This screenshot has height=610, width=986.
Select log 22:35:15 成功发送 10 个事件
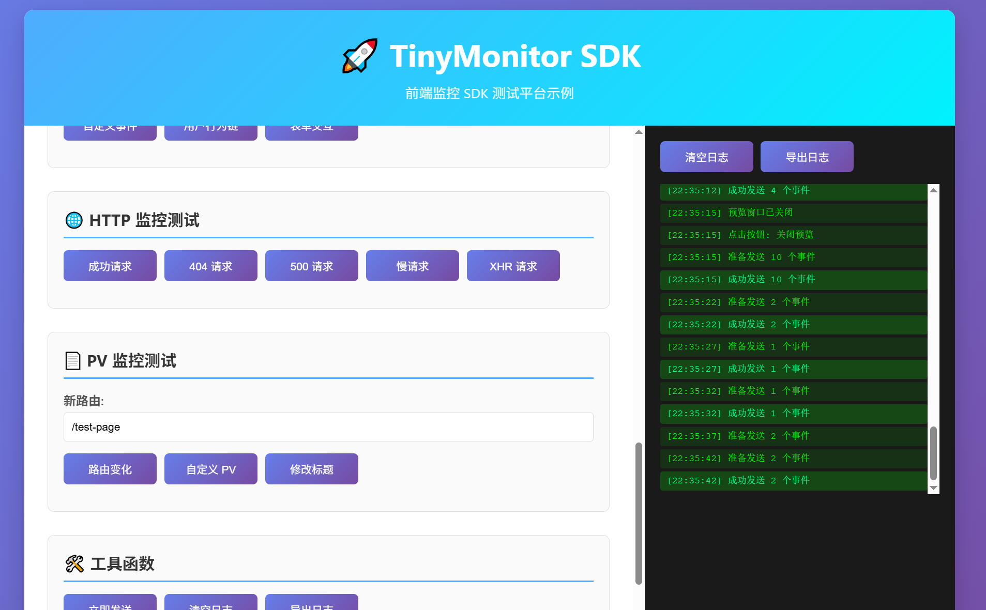(x=794, y=279)
